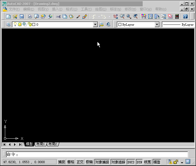This screenshot has width=196, height=166.
Task: Open the 绘图(D) menu
Action: click(x=101, y=9)
